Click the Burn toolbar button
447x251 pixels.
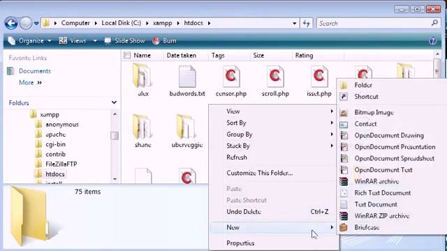(x=165, y=41)
